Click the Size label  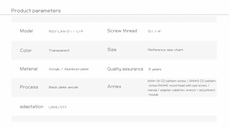(x=112, y=50)
